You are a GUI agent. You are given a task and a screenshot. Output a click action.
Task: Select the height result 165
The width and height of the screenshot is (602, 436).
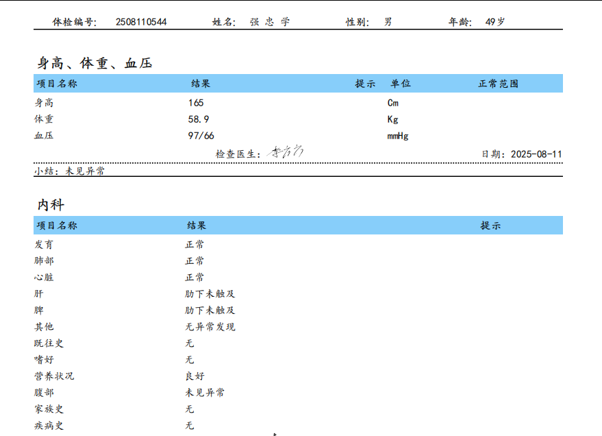click(x=196, y=103)
